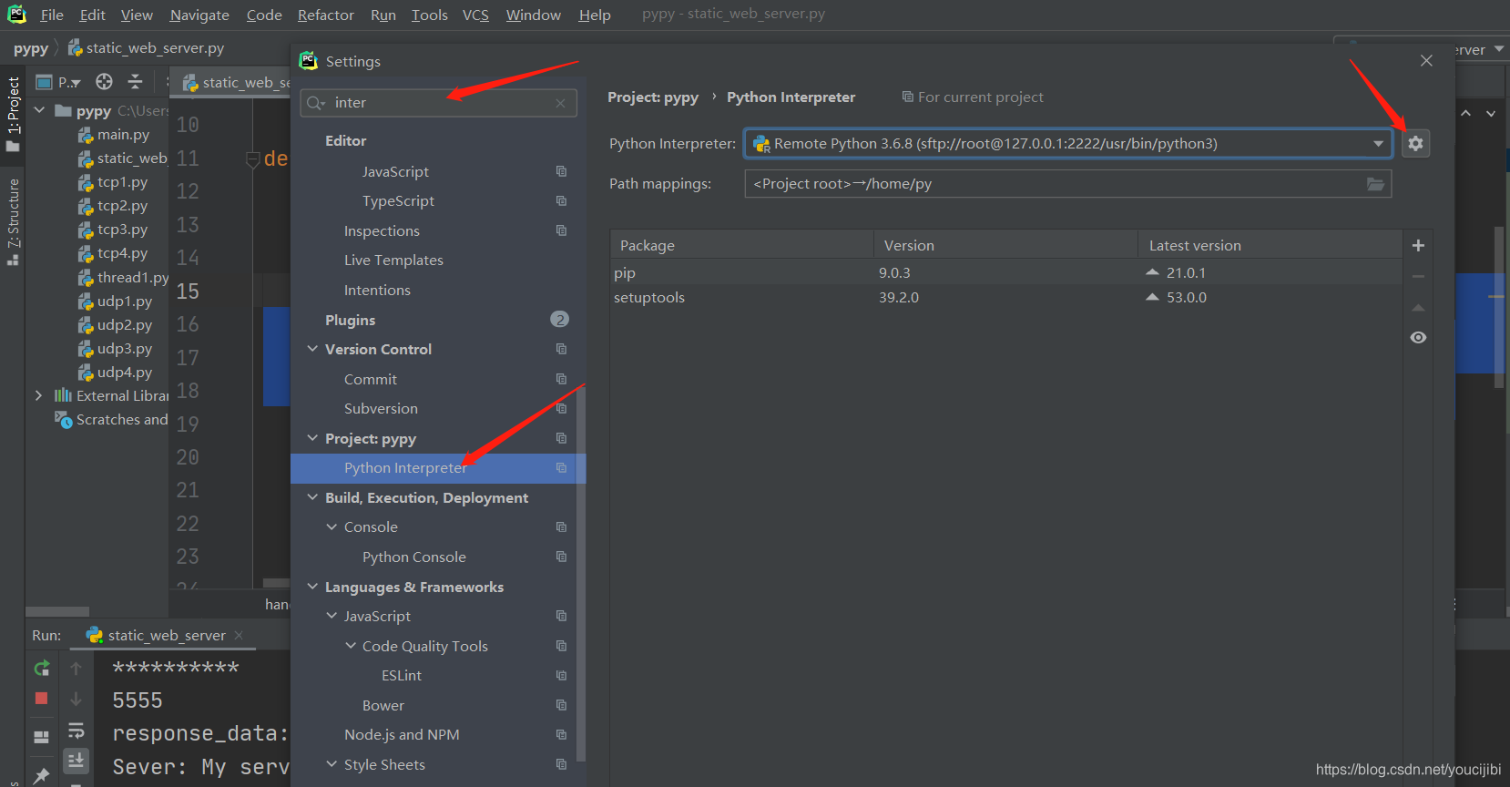Viewport: 1510px width, 787px height.
Task: Move down the stack trace arrow
Action: pyautogui.click(x=77, y=699)
